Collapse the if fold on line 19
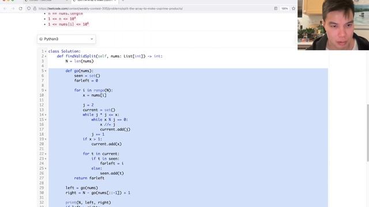Screen dimensions: 369x207 (46, 139)
